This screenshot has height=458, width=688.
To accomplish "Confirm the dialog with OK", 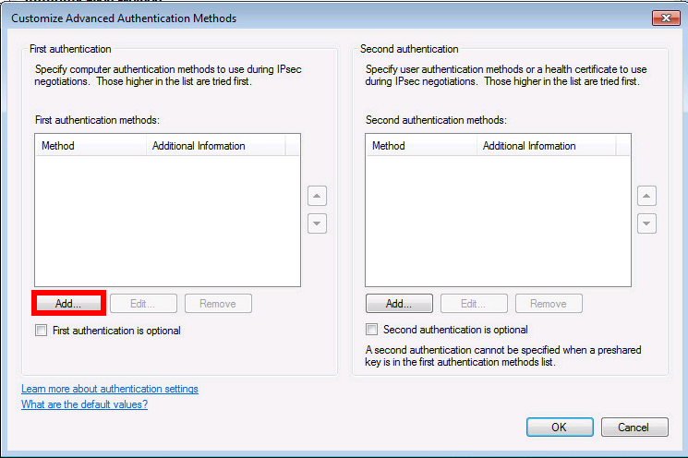I will 560,428.
